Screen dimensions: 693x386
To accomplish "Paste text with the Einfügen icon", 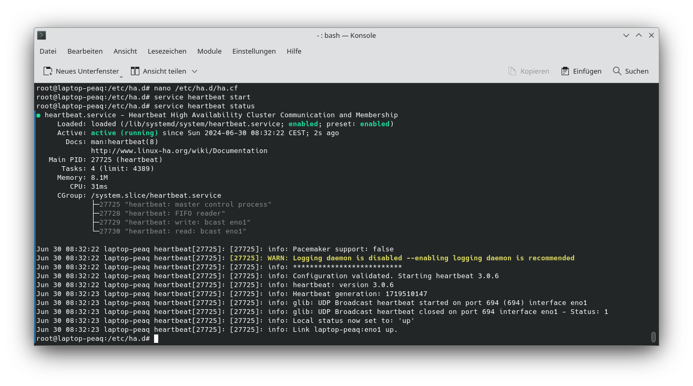I will tap(565, 71).
